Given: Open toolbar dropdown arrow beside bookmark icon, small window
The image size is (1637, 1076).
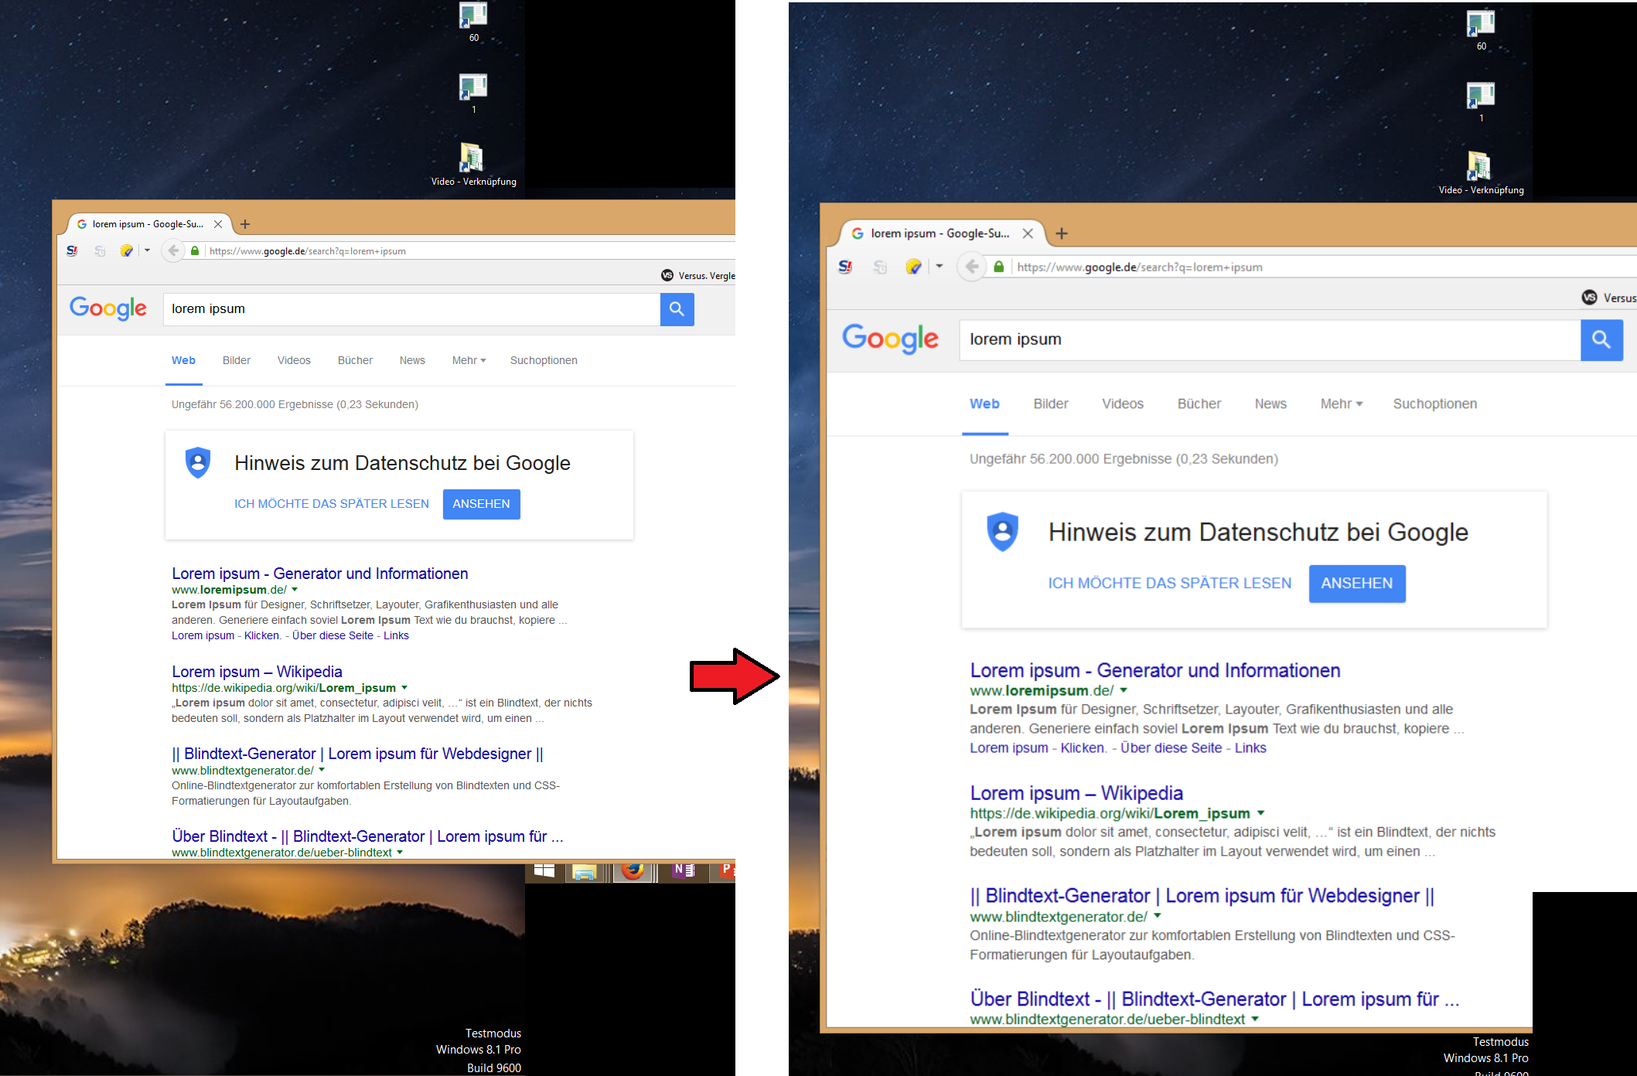Looking at the screenshot, I should click(147, 250).
